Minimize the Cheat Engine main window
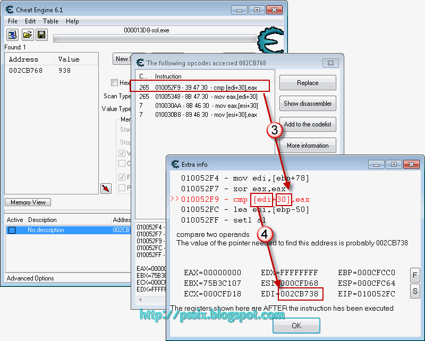This screenshot has width=425, height=341. coord(239,10)
